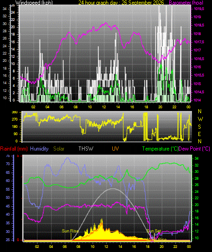212x252 pixels.
Task: Select the Humidity legend label
Action: (x=39, y=149)
